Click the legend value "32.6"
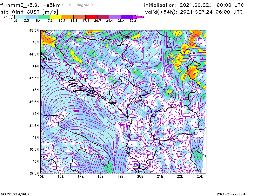254x196 pixels. [133, 21]
